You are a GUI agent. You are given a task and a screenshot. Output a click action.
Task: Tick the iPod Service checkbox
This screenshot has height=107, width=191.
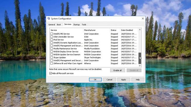pos(52,40)
